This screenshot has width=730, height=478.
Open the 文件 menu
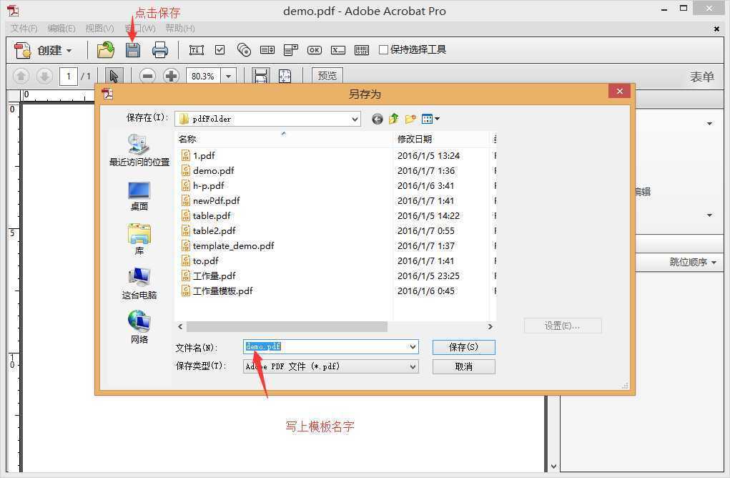coord(24,29)
